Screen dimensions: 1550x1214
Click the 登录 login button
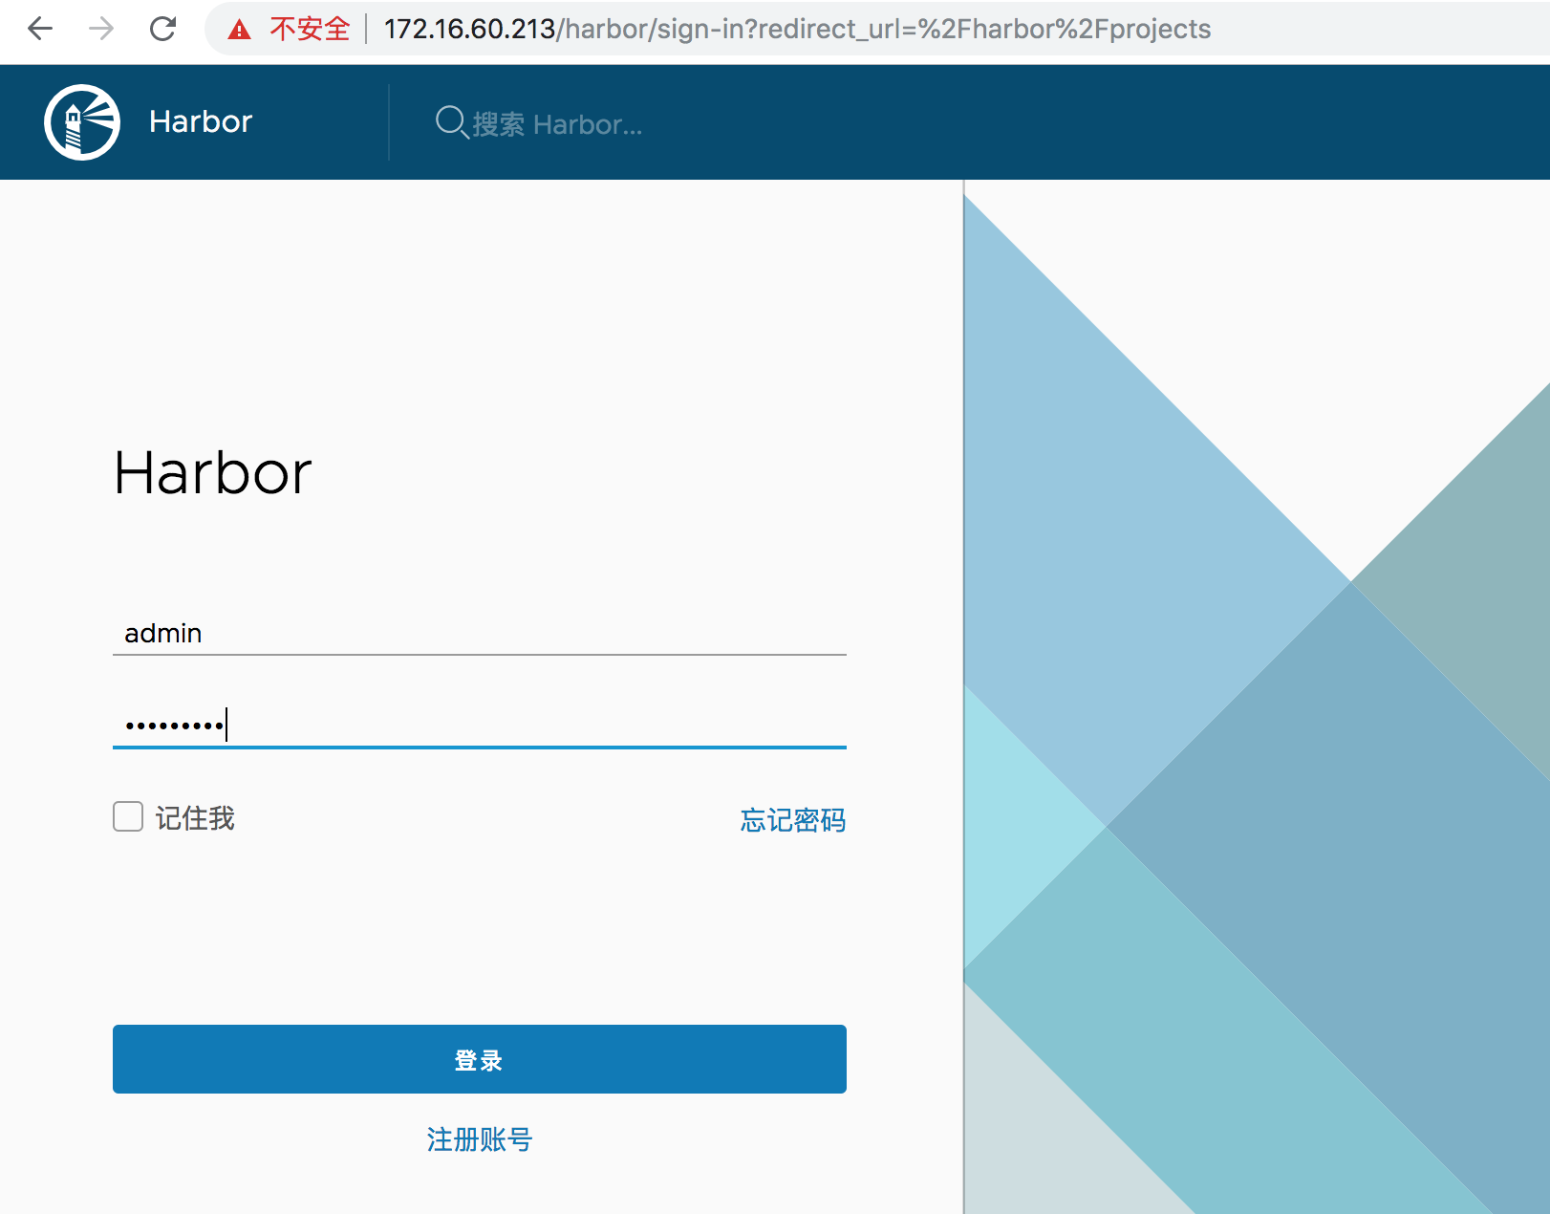(480, 1059)
